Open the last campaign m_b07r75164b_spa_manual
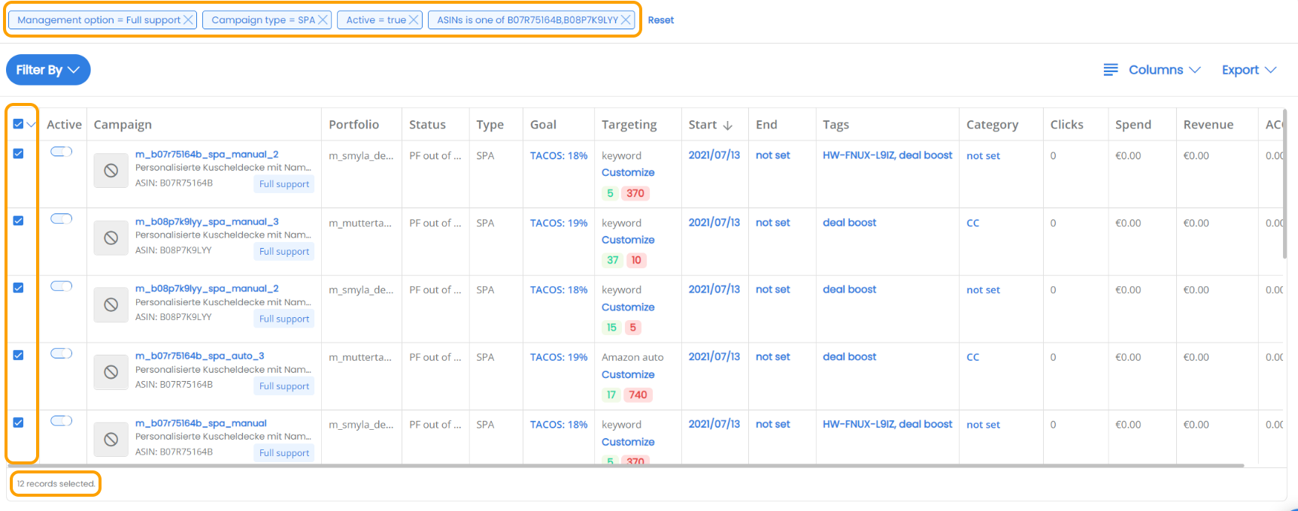 (x=201, y=423)
